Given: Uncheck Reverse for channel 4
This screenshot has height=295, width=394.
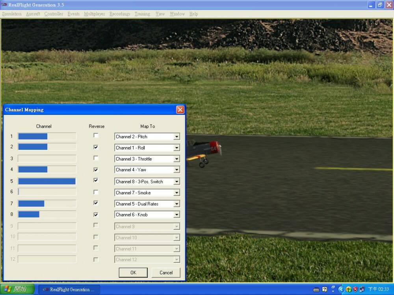Looking at the screenshot, I should (96, 170).
